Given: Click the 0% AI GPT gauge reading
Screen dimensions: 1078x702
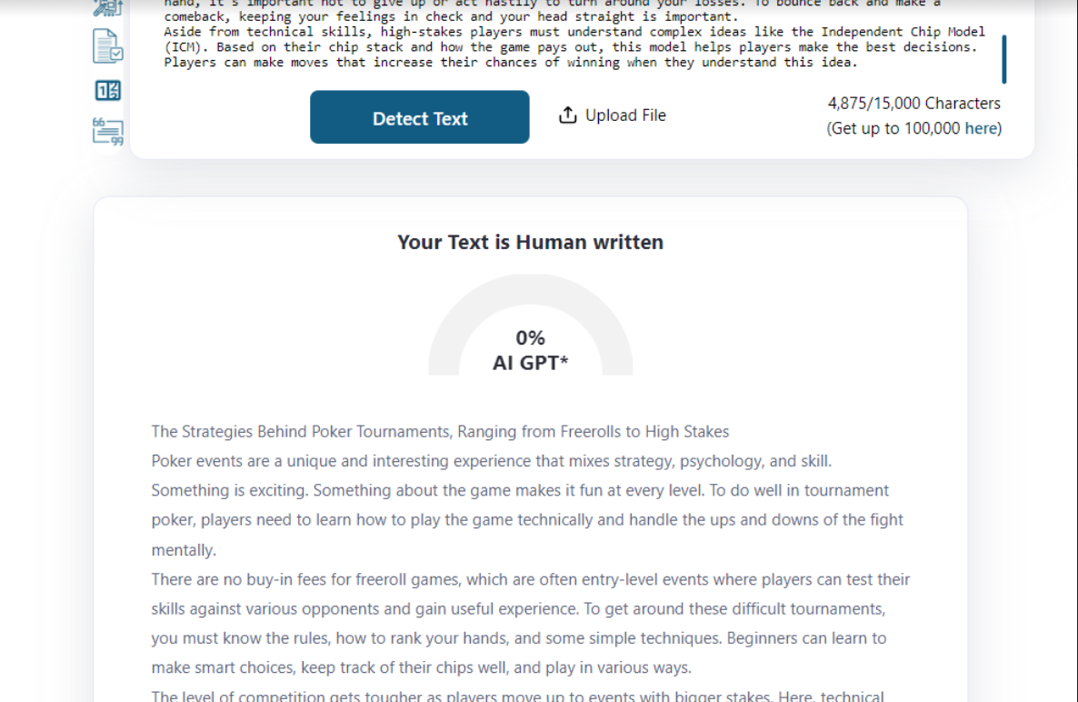Looking at the screenshot, I should pos(530,350).
